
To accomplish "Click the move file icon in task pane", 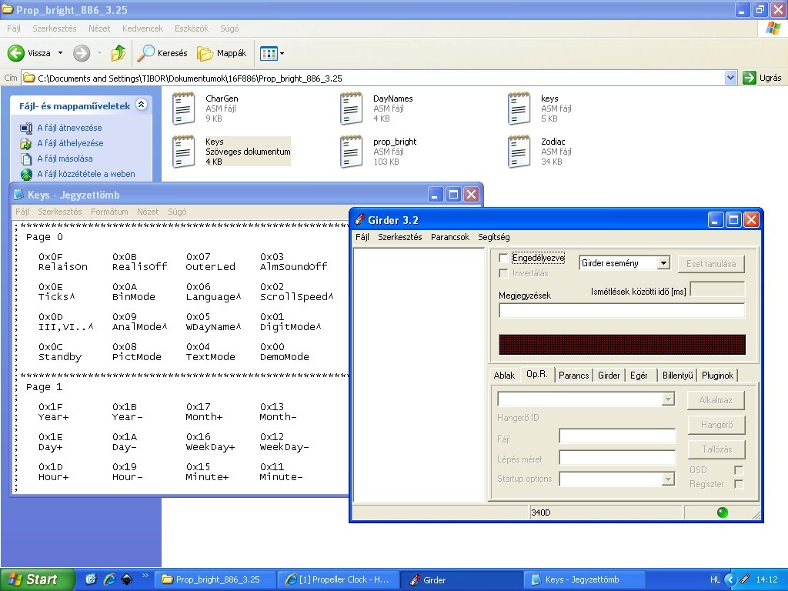I will click(x=26, y=144).
